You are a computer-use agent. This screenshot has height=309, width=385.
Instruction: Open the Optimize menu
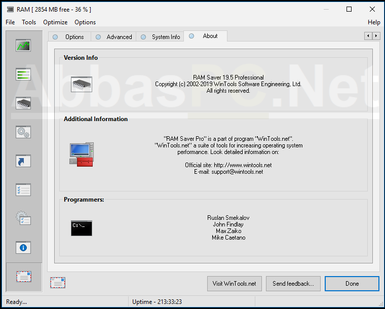point(55,22)
